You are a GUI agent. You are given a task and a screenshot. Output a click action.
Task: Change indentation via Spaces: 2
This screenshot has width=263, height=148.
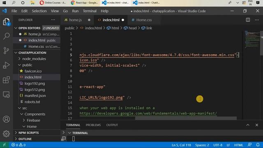pyautogui.click(x=202, y=145)
